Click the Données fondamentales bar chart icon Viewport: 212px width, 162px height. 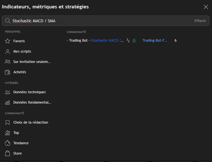point(8,102)
